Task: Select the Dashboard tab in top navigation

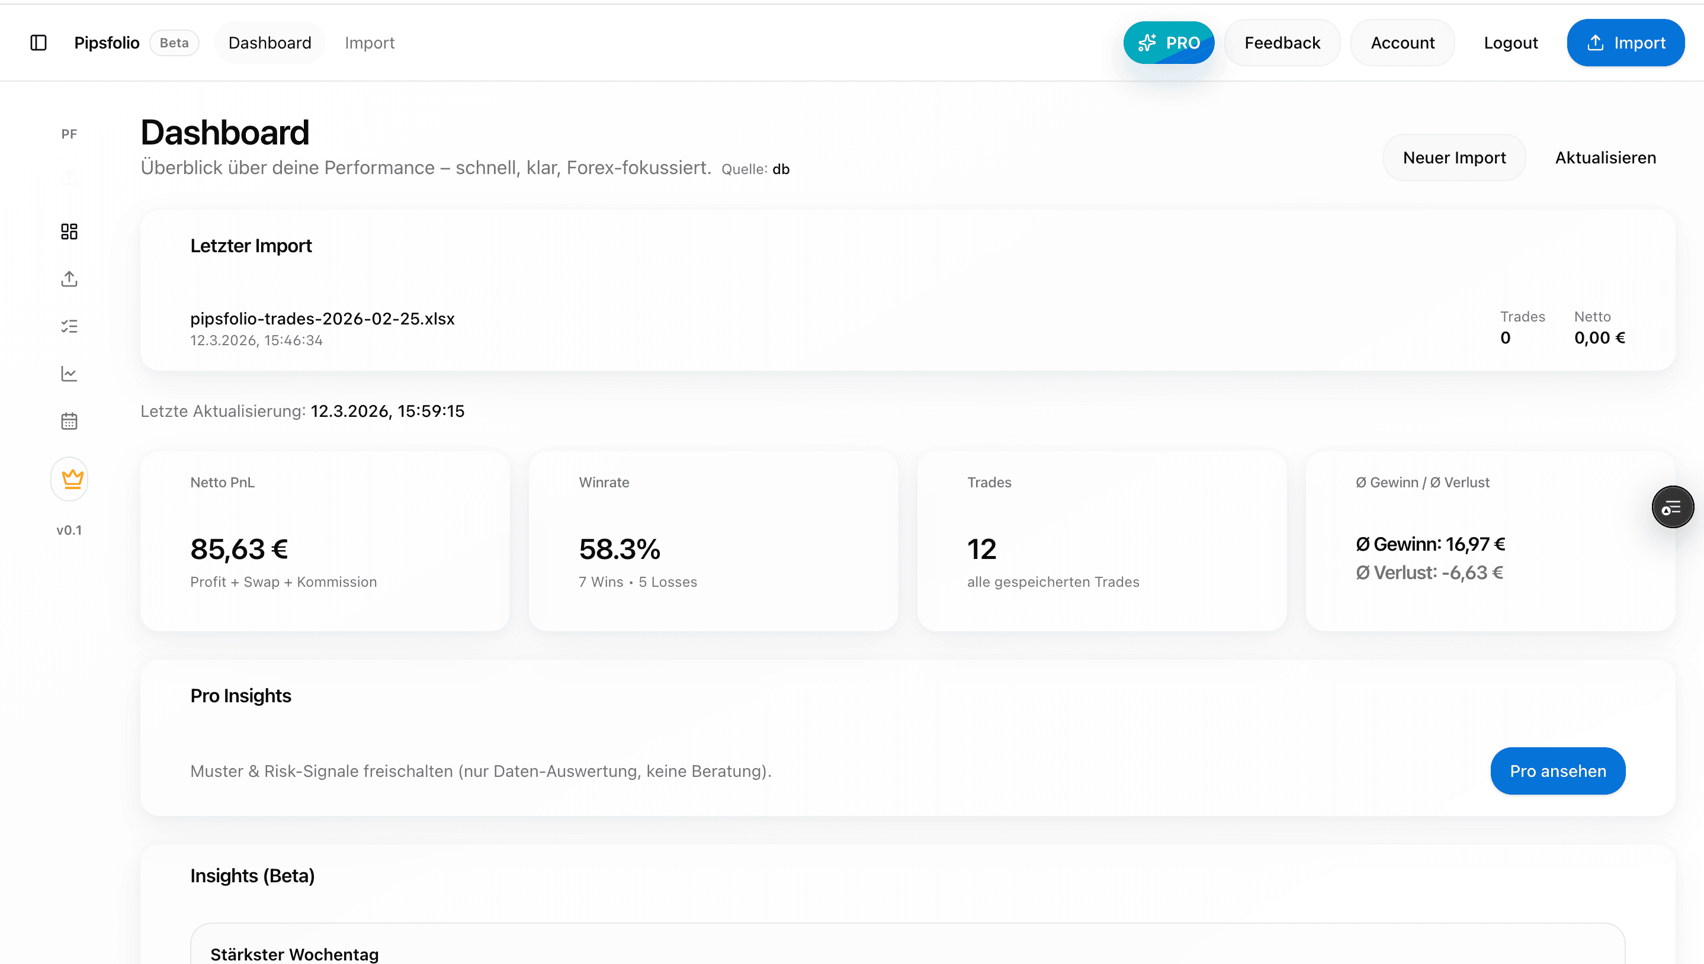Action: pos(269,43)
